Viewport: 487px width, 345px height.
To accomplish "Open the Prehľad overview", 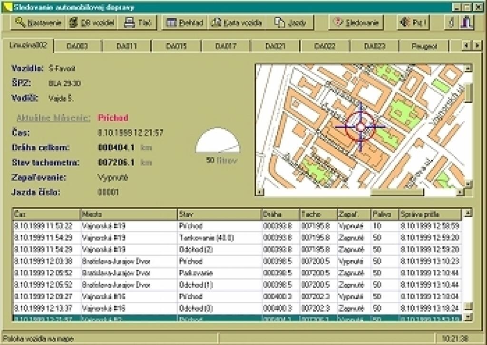I will pos(185,23).
